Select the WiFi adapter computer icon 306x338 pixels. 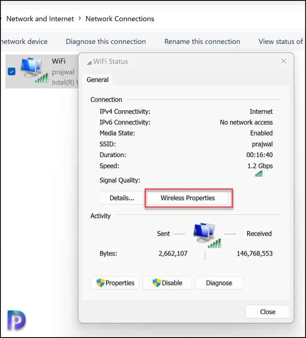34,70
